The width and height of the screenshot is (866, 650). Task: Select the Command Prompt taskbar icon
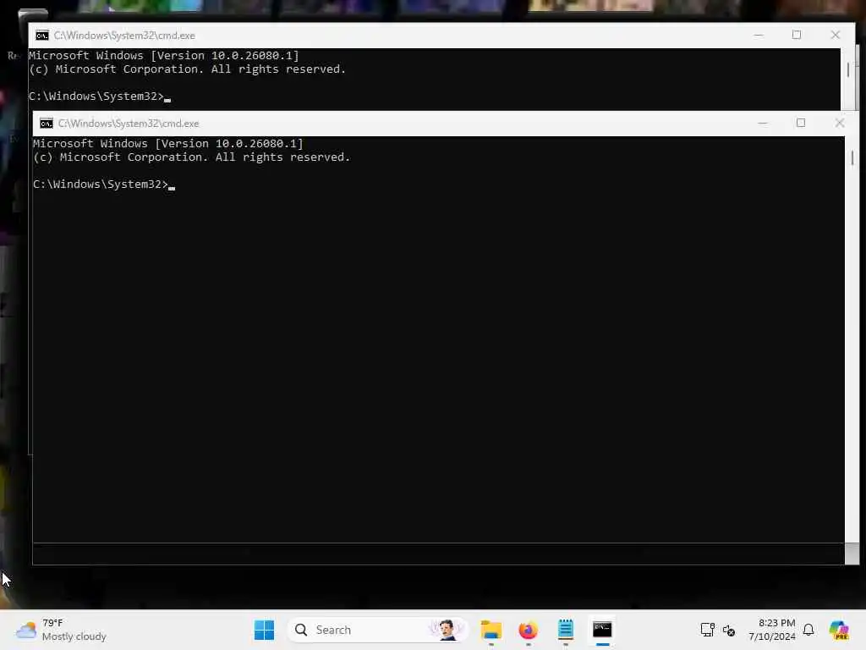602,630
